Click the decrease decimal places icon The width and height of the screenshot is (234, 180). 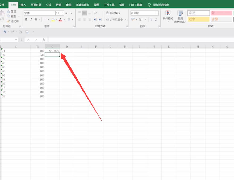click(156, 19)
